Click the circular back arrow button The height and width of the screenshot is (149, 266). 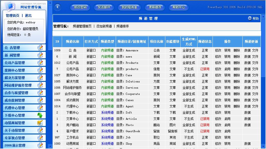(57, 7)
